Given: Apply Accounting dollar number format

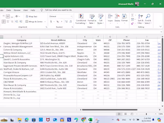Looking at the screenshot, I should (x=51, y=22).
